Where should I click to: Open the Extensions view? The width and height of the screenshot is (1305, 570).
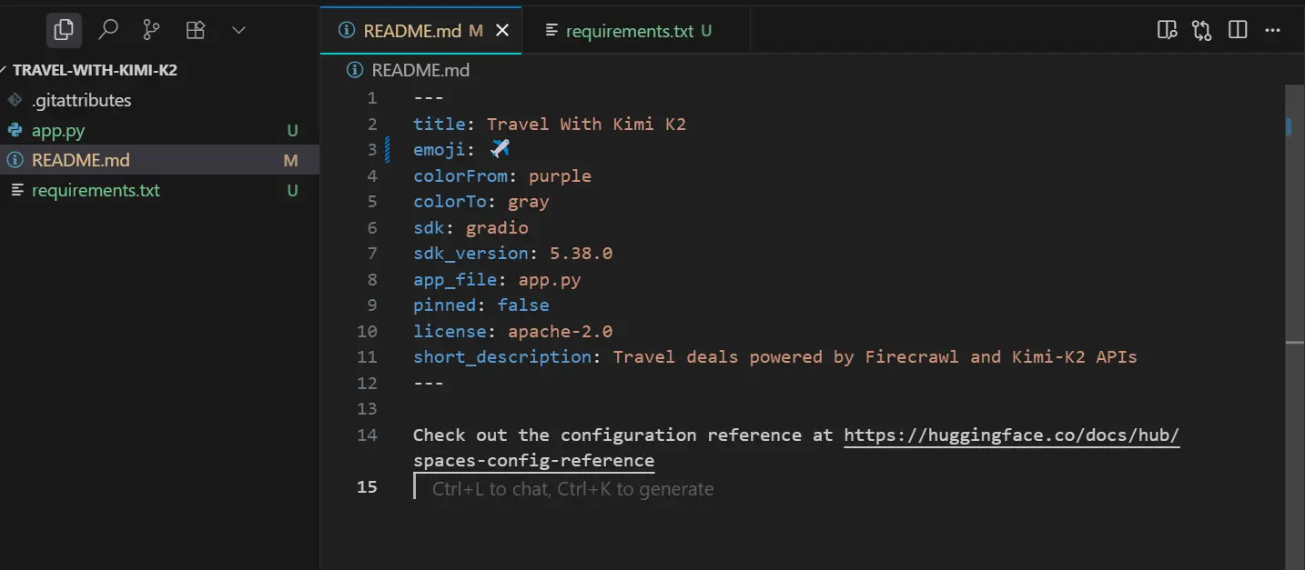[195, 29]
